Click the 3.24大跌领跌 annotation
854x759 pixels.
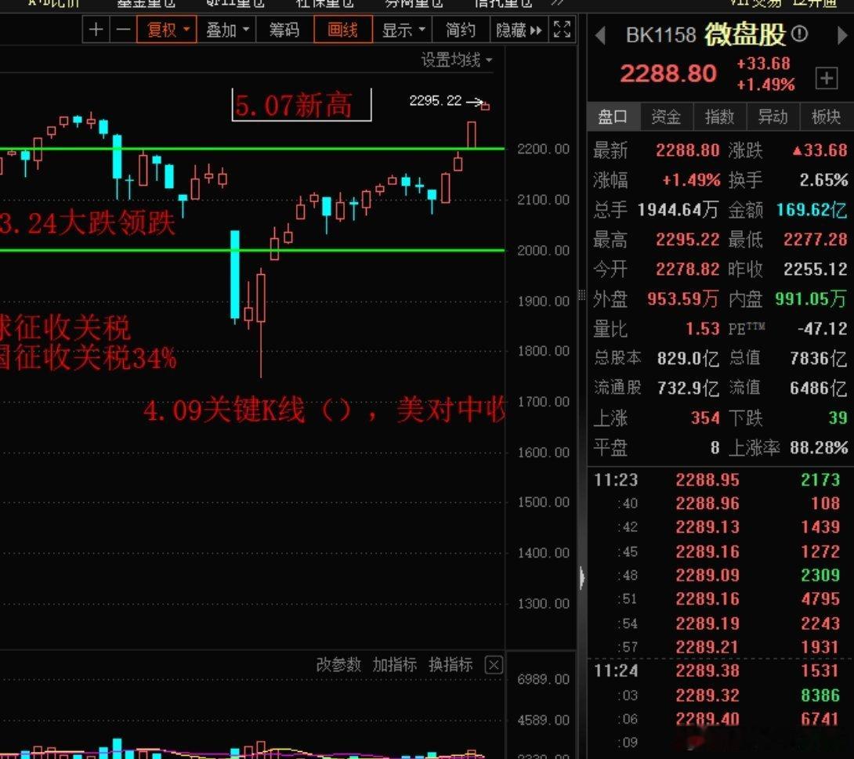[88, 223]
